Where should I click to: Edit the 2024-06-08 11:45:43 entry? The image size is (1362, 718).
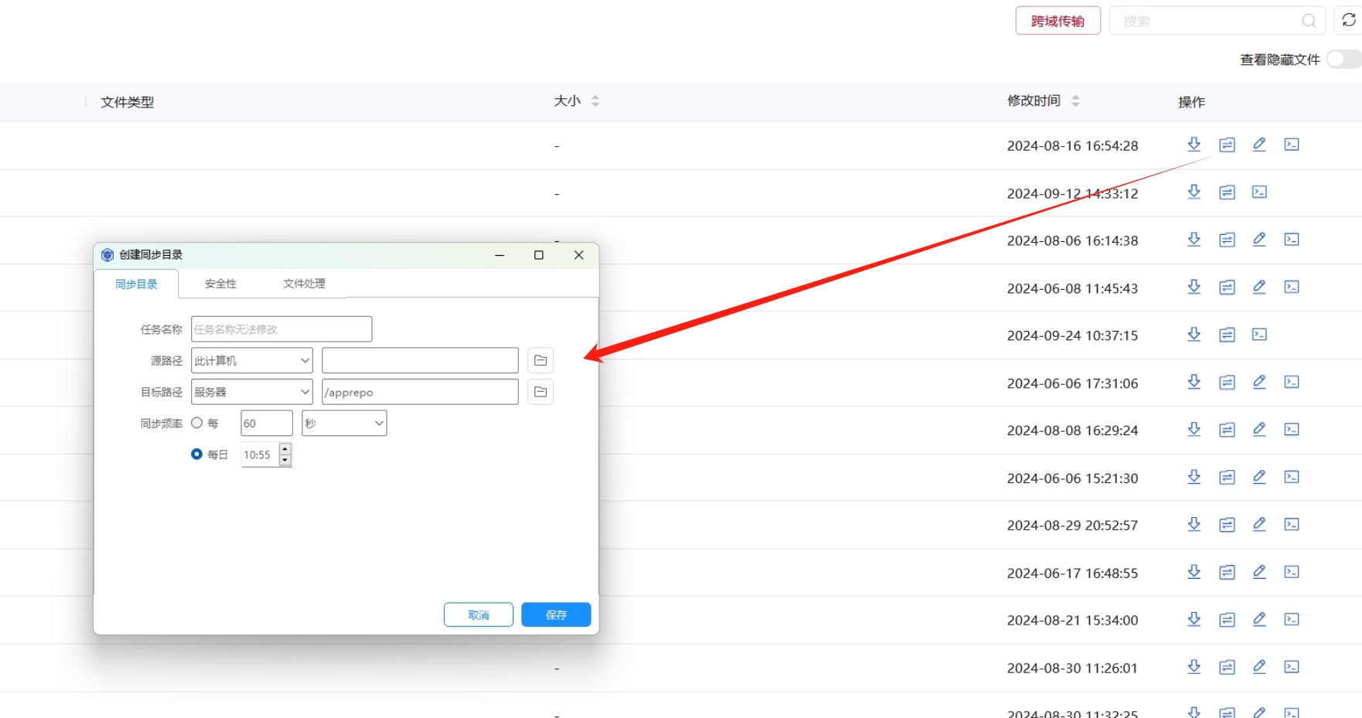[1259, 287]
